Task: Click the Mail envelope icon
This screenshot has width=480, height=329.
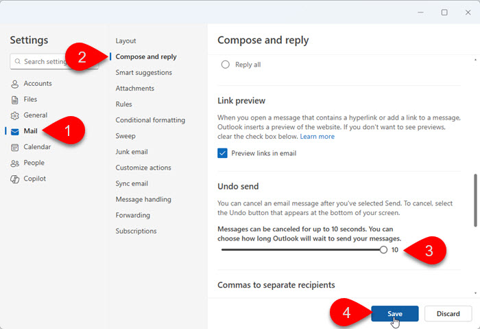Action: [x=15, y=131]
